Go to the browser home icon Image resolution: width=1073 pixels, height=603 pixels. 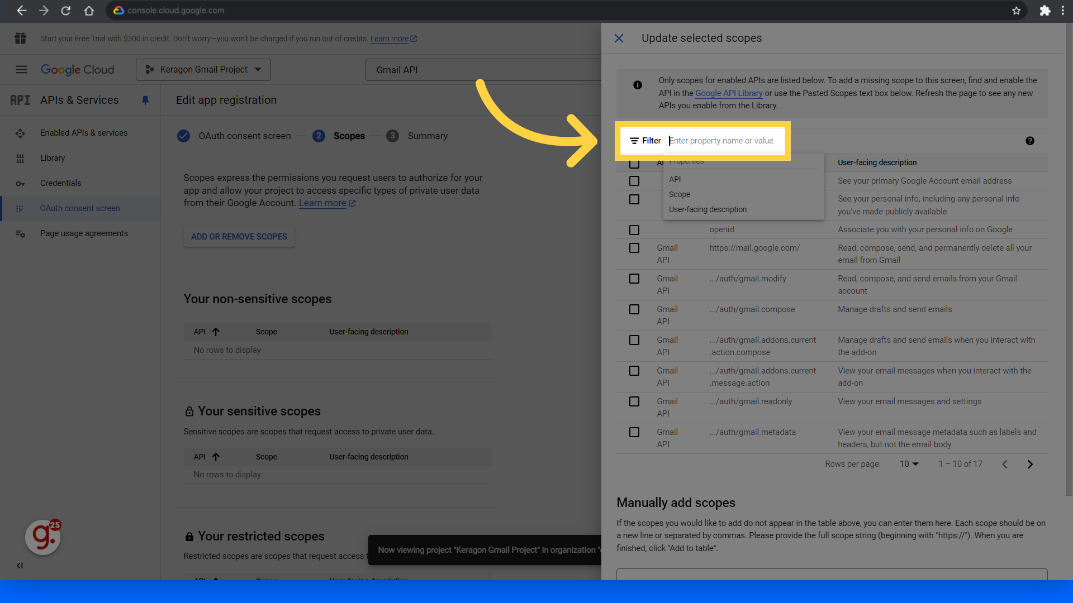89,11
